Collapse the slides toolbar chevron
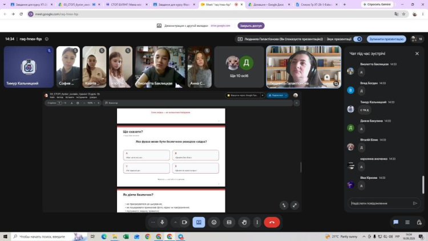Image resolution: width=428 pixels, height=241 pixels. (x=296, y=103)
